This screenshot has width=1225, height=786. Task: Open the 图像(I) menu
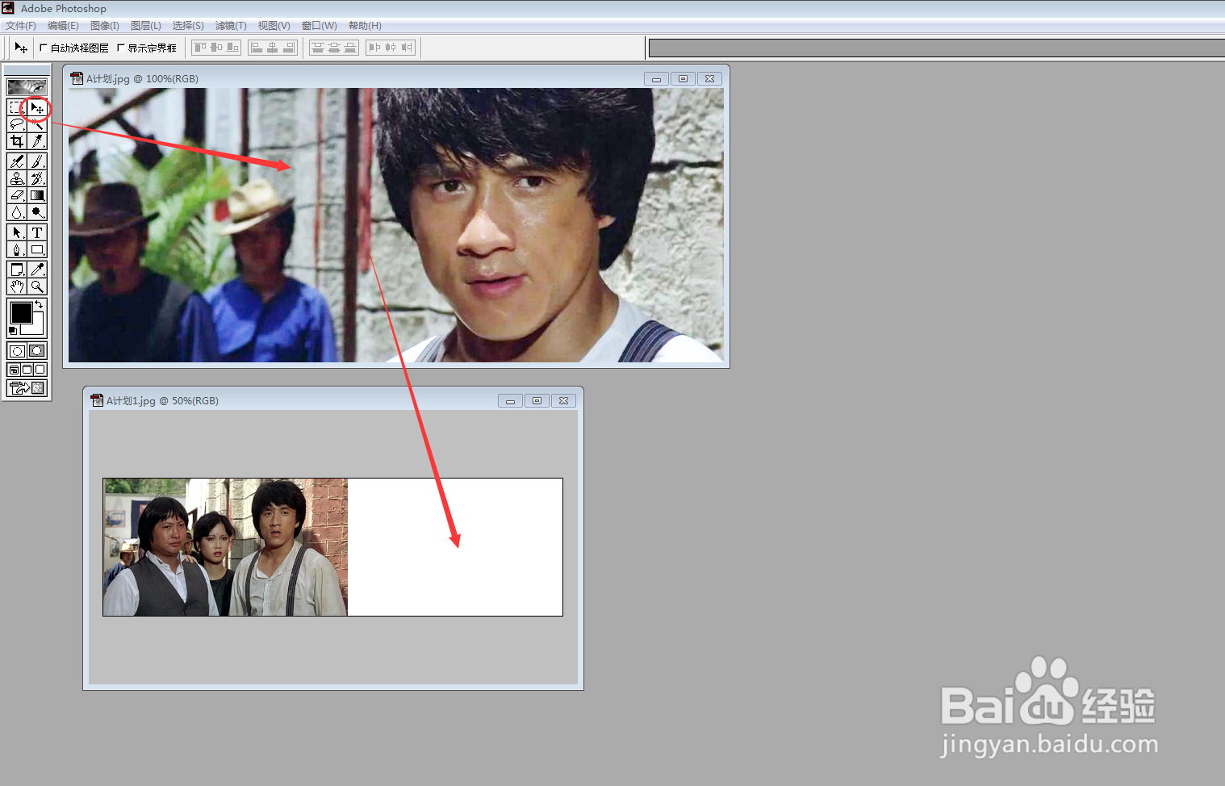105,26
